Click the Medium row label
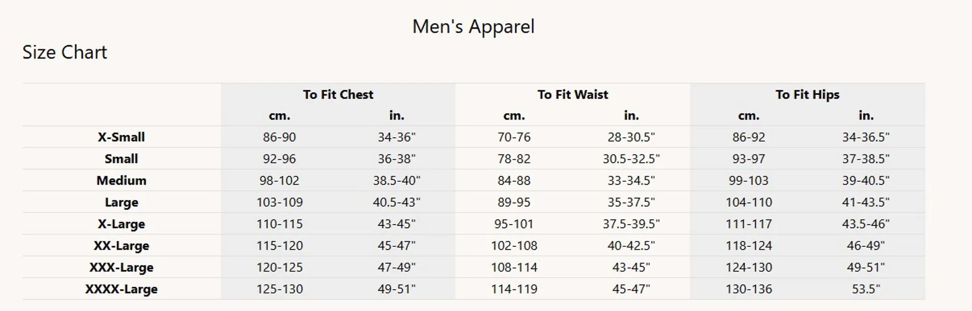 point(121,180)
